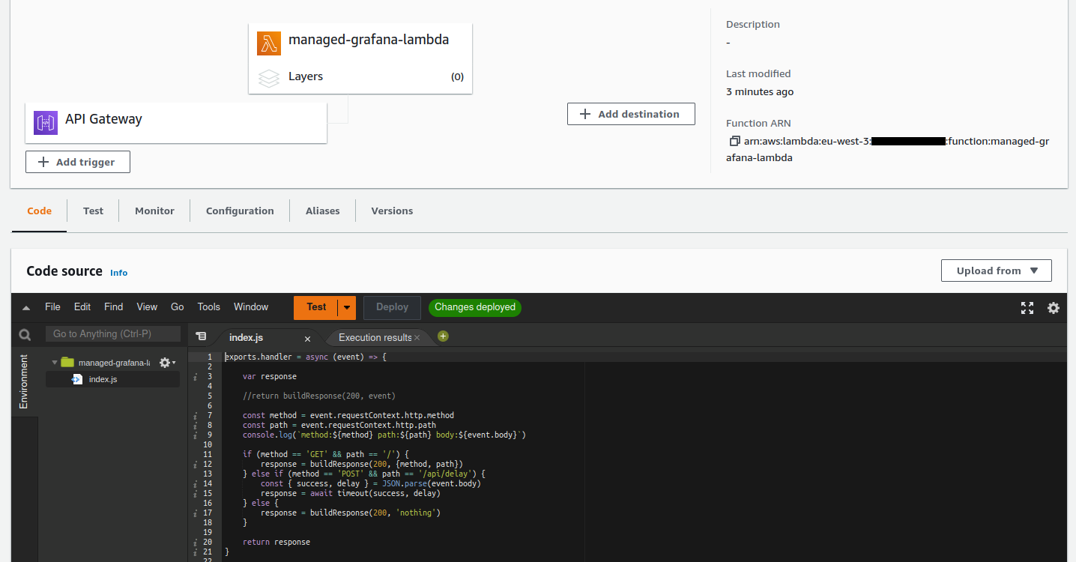Click the index.js file icon in tree

(76, 379)
